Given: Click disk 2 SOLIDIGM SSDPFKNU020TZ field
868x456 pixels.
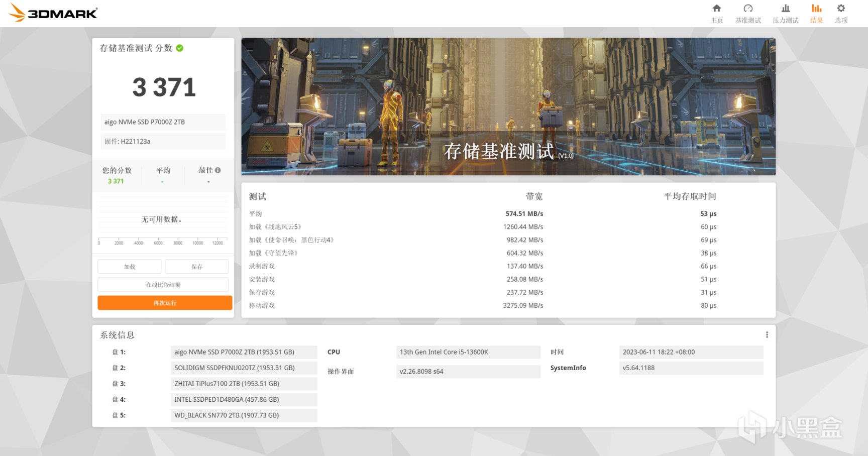Looking at the screenshot, I should coord(244,368).
